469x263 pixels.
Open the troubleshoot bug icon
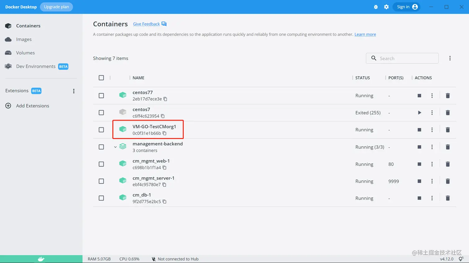pyautogui.click(x=376, y=7)
